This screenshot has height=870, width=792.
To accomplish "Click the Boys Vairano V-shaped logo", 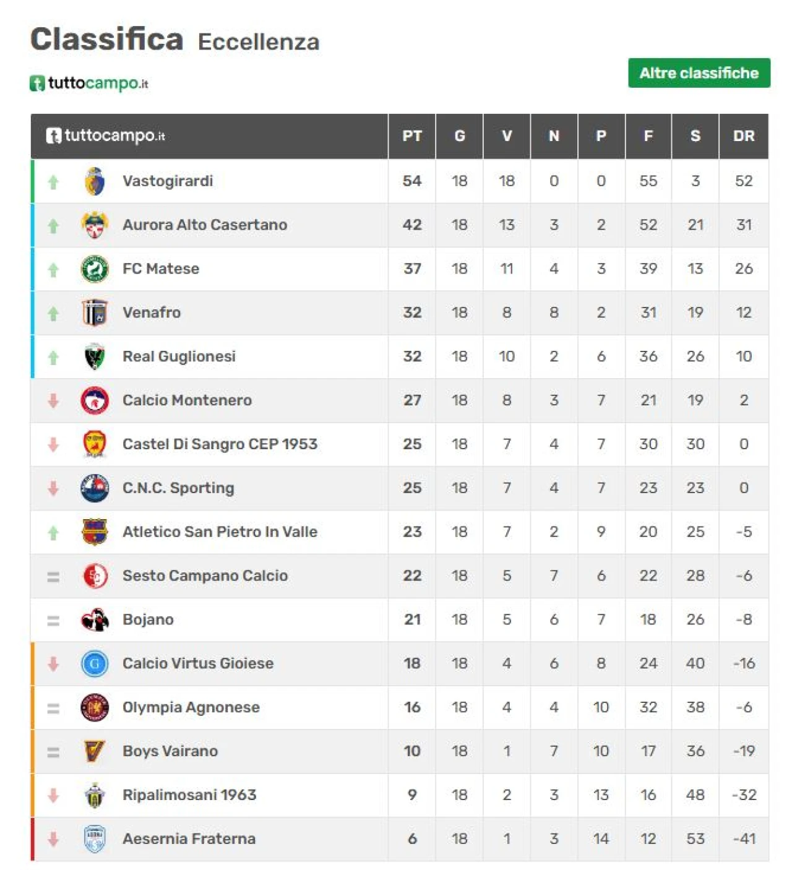I will click(94, 751).
